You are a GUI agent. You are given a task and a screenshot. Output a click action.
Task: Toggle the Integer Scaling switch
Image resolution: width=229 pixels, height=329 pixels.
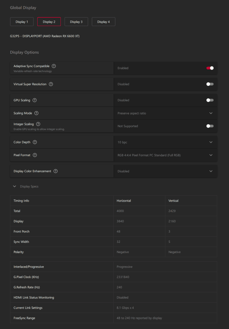[210, 126]
